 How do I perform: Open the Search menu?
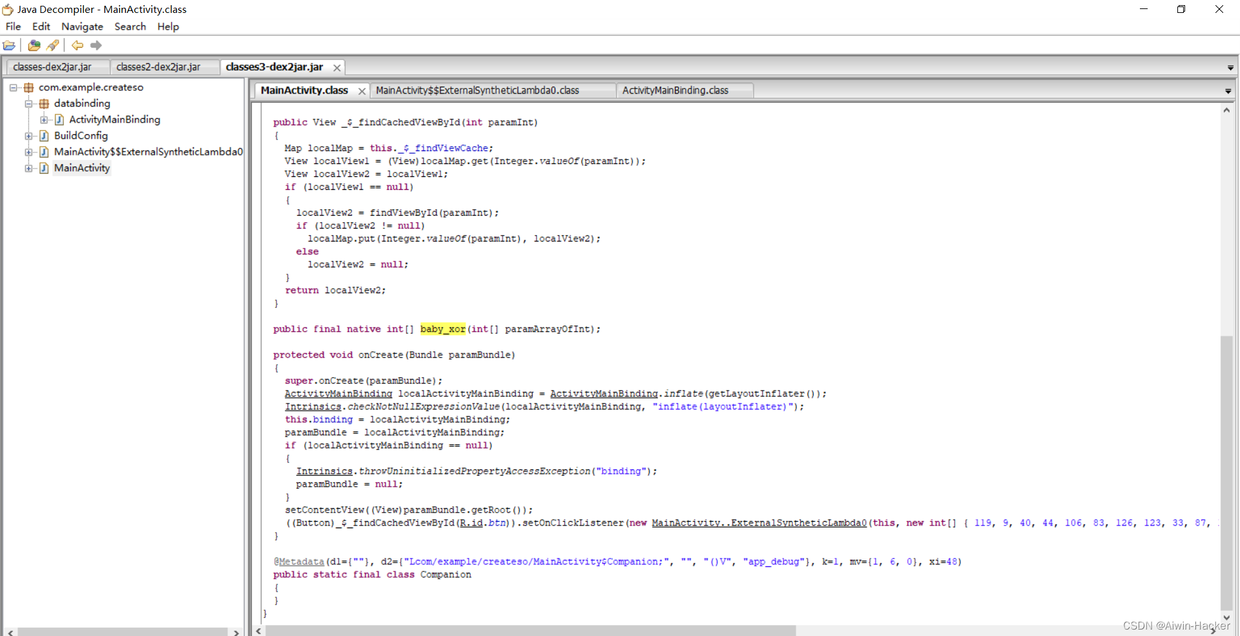130,26
